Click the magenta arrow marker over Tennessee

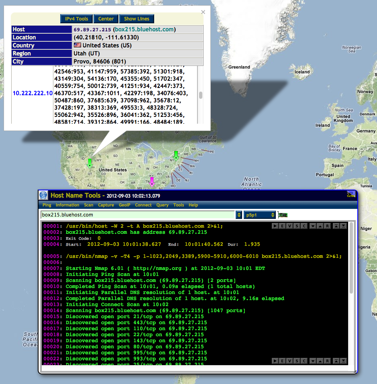pos(152,182)
